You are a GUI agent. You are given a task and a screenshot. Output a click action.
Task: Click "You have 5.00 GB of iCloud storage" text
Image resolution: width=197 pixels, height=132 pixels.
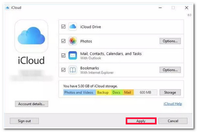[x=91, y=86]
